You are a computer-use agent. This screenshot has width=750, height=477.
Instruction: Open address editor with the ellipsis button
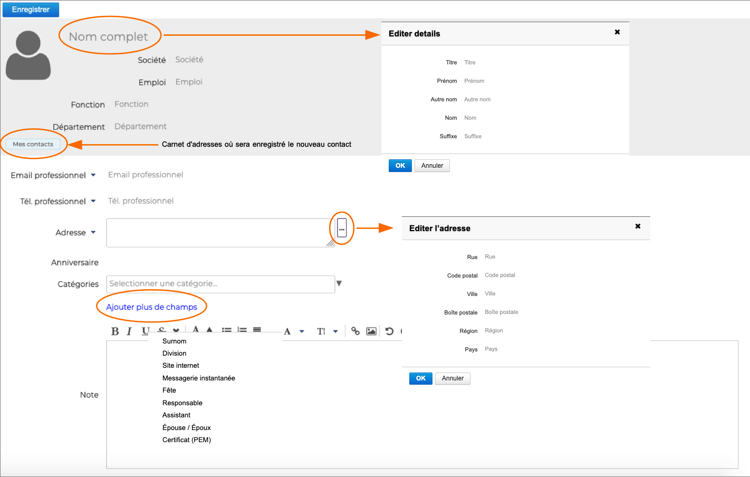point(342,228)
